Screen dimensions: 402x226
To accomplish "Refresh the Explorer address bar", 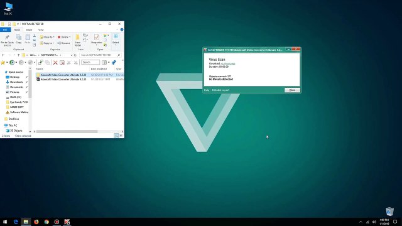I will click(75, 55).
